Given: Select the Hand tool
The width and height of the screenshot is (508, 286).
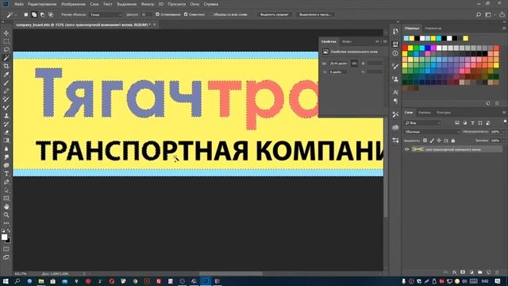Looking at the screenshot, I should [x=6, y=207].
